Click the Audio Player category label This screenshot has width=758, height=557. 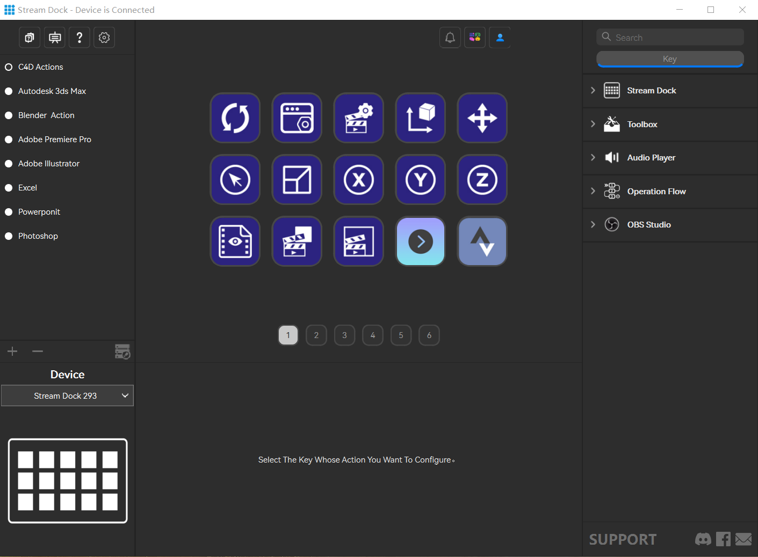[x=651, y=158]
